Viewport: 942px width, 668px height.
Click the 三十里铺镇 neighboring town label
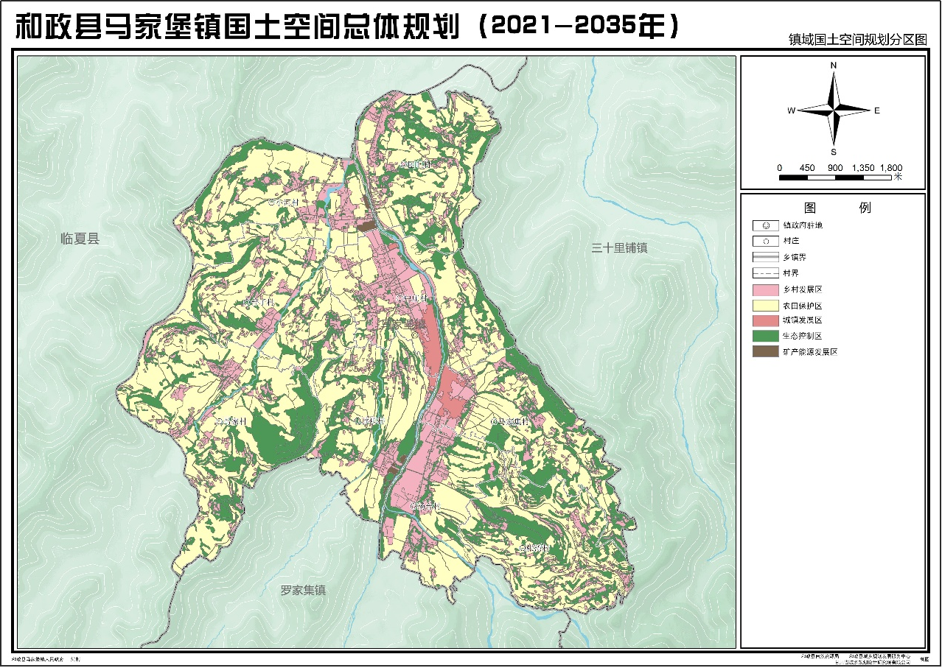tap(619, 248)
